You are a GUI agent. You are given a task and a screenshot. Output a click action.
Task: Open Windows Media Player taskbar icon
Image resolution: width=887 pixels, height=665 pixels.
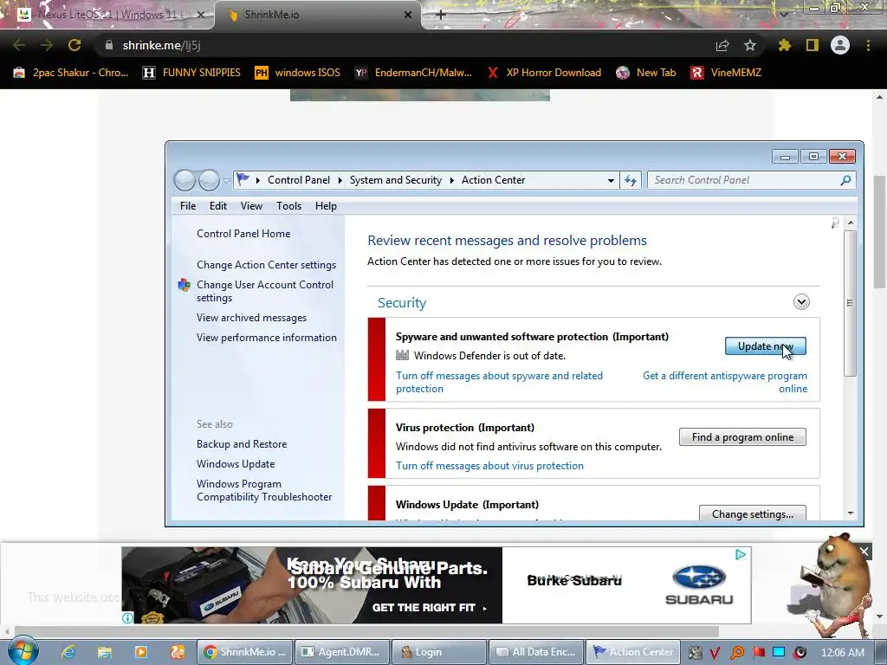[x=141, y=652]
